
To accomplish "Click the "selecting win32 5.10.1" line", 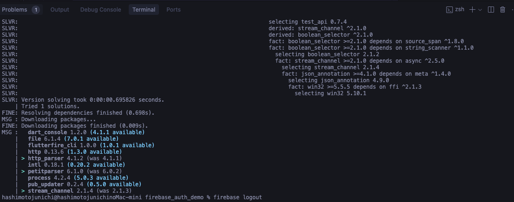I will coord(330,93).
